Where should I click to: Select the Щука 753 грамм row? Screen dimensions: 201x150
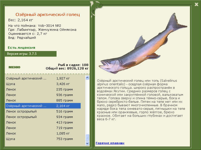click(43, 139)
